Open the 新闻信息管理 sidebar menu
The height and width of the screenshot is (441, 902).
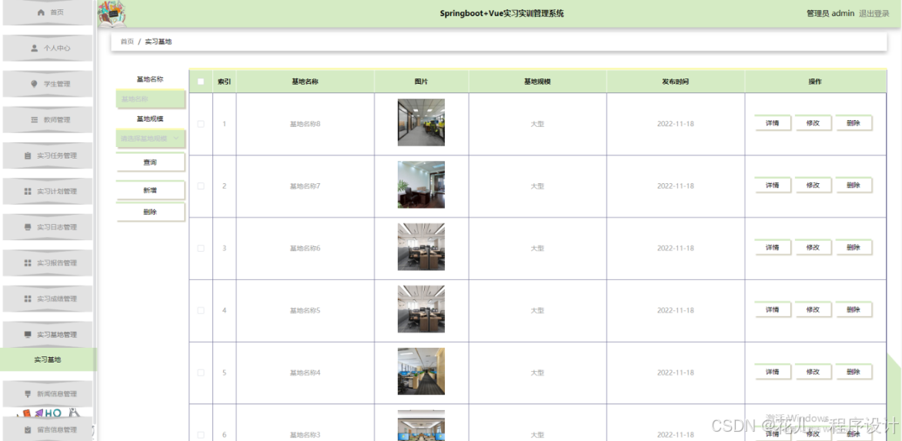(x=47, y=394)
